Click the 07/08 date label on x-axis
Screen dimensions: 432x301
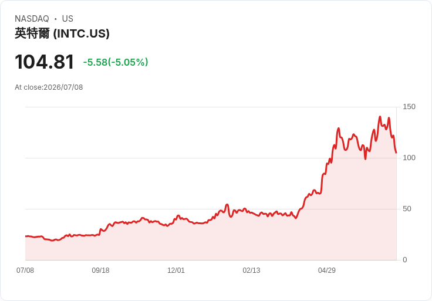click(25, 270)
